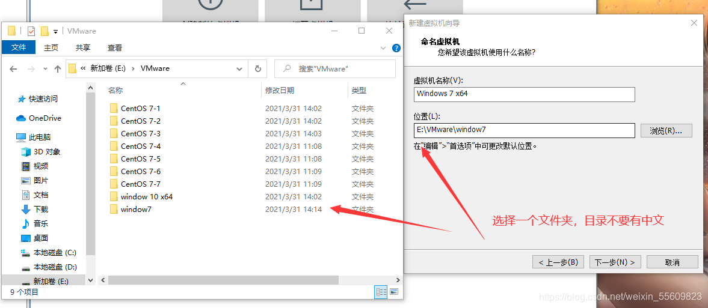The image size is (708, 308).
Task: Select 快速访问 in the navigation pane
Action: (x=43, y=98)
